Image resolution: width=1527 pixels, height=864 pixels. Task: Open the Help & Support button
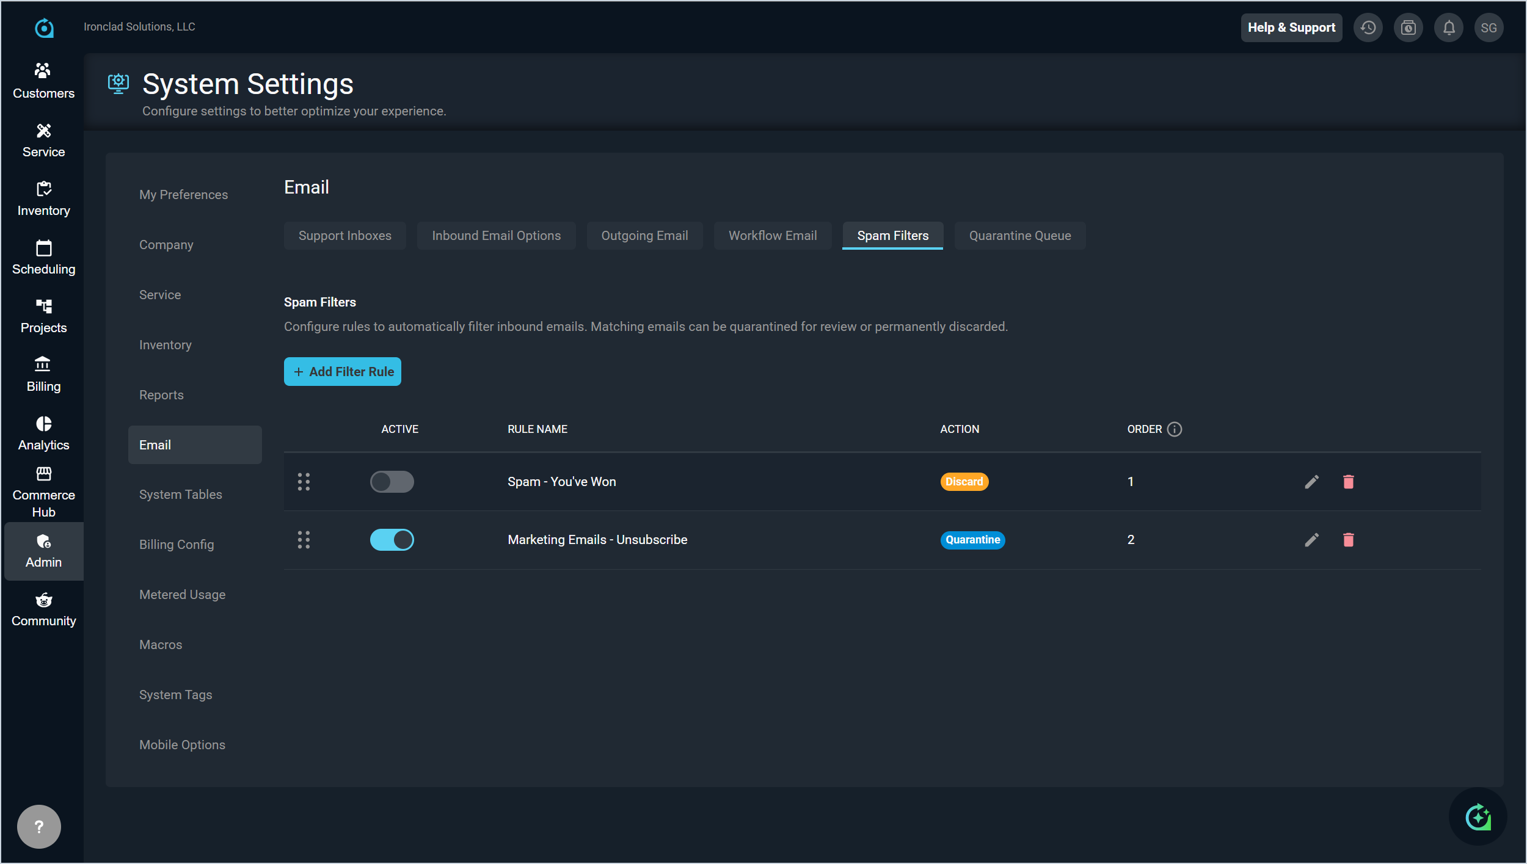click(1291, 27)
